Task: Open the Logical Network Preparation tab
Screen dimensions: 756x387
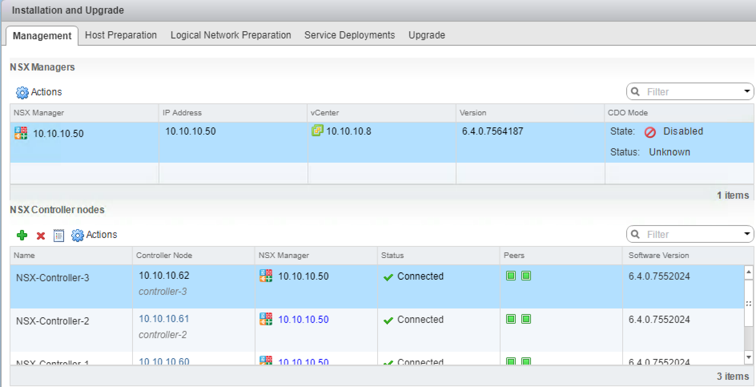Action: tap(231, 35)
